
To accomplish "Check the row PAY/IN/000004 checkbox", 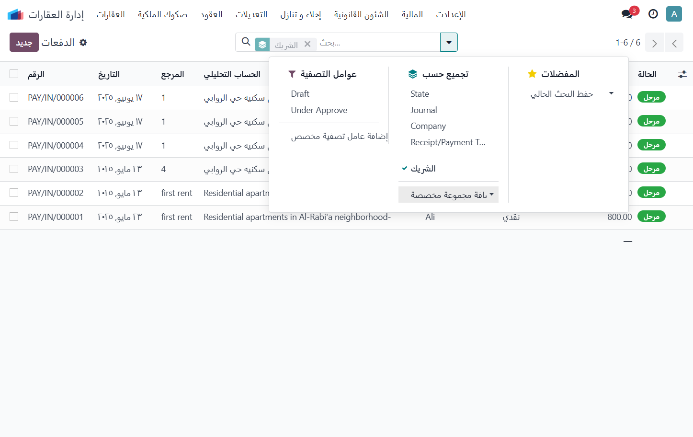I will point(14,145).
